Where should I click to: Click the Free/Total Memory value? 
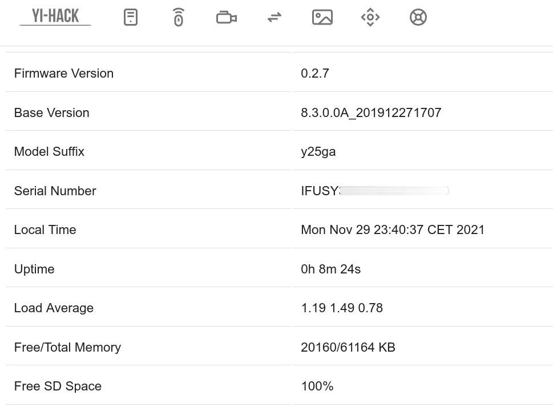348,347
